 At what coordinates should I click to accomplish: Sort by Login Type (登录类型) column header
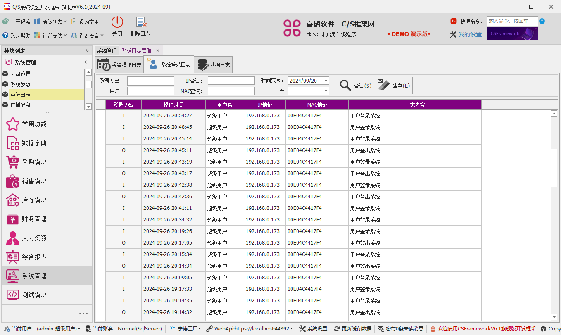[x=124, y=105]
